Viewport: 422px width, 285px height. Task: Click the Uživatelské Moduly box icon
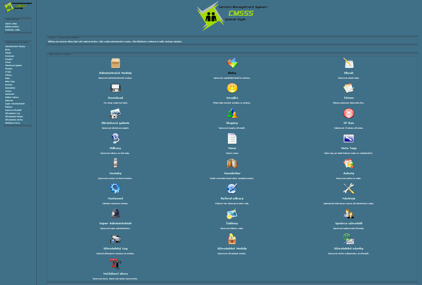coord(232,239)
